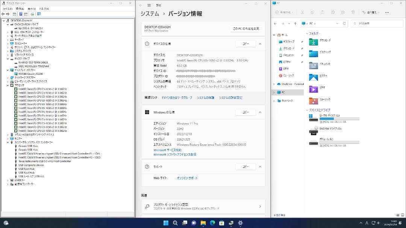Click the help icon in Device Manager toolbar
The height and width of the screenshot is (228, 406).
point(21,15)
